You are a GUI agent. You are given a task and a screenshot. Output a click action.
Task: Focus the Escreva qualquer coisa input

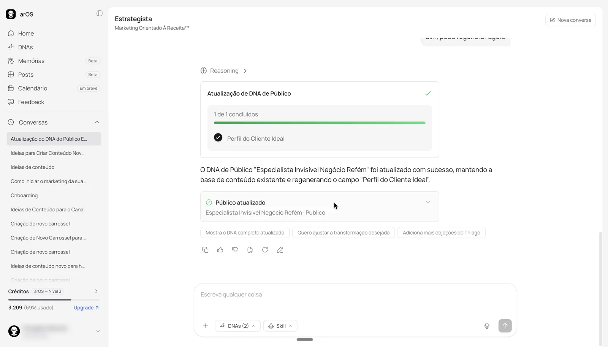click(x=355, y=295)
